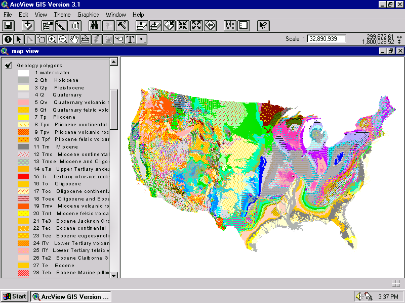Viewport: 405px width, 303px height.
Task: Select the Identify tool
Action: coord(8,39)
